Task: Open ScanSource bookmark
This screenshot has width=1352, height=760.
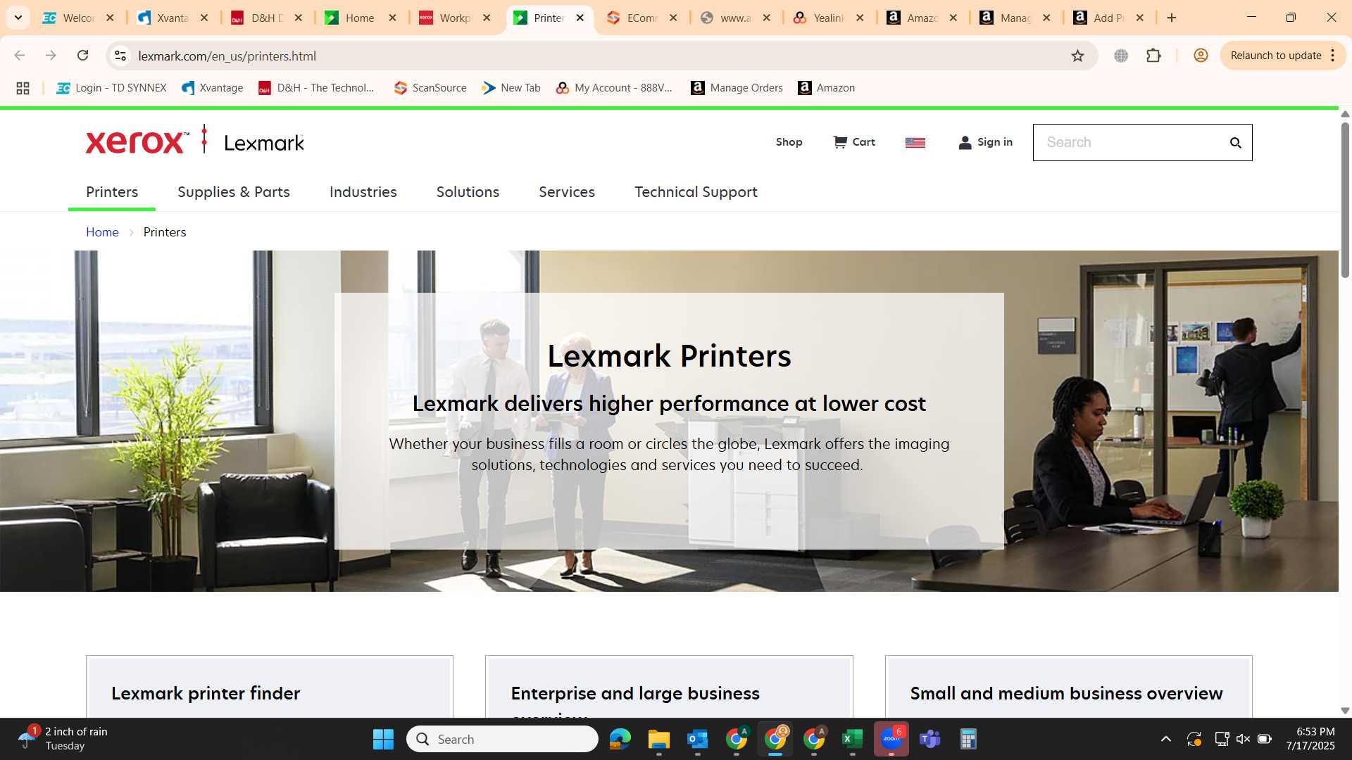Action: click(x=430, y=88)
